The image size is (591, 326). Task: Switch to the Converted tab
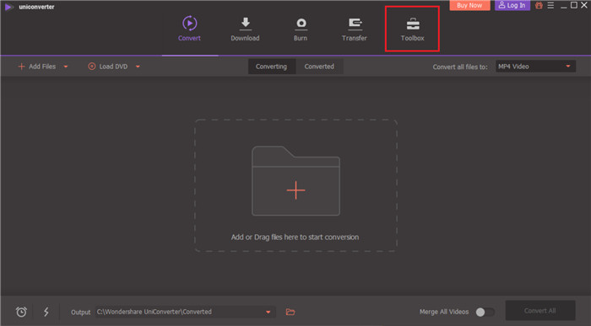[x=319, y=67]
